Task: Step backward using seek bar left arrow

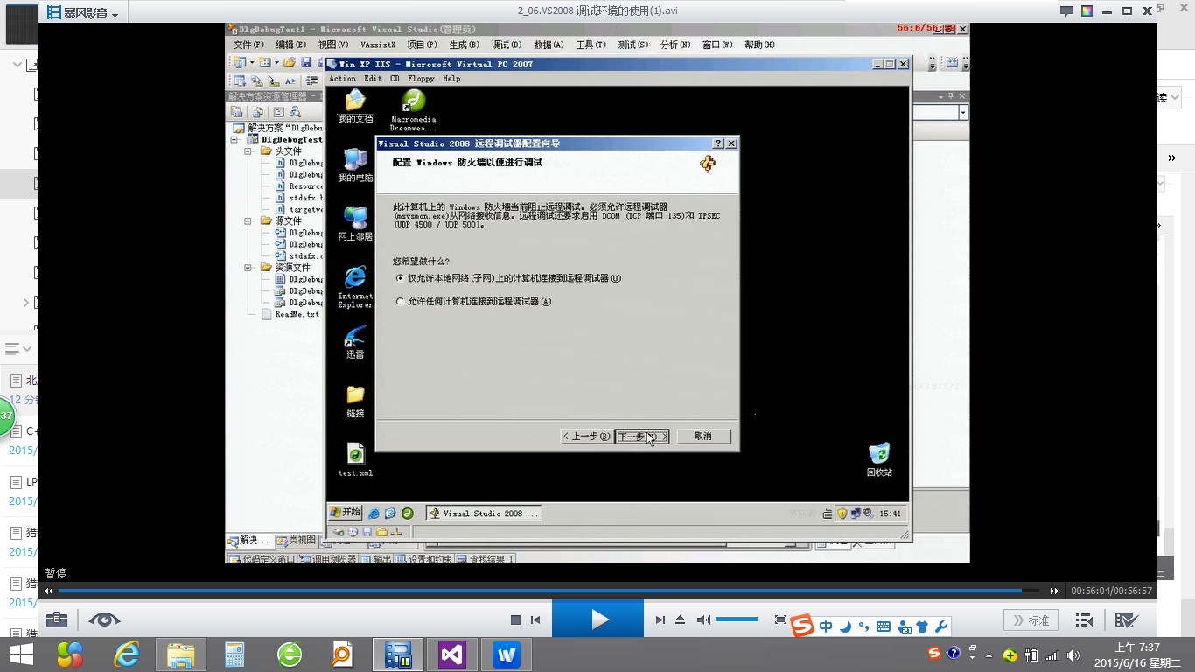Action: pos(49,591)
